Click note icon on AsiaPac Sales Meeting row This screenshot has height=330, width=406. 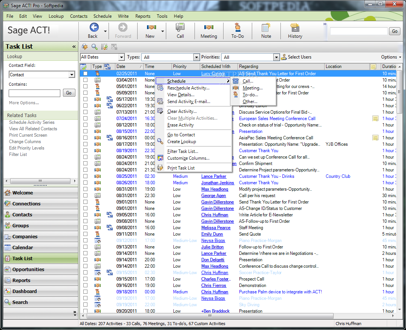click(375, 138)
